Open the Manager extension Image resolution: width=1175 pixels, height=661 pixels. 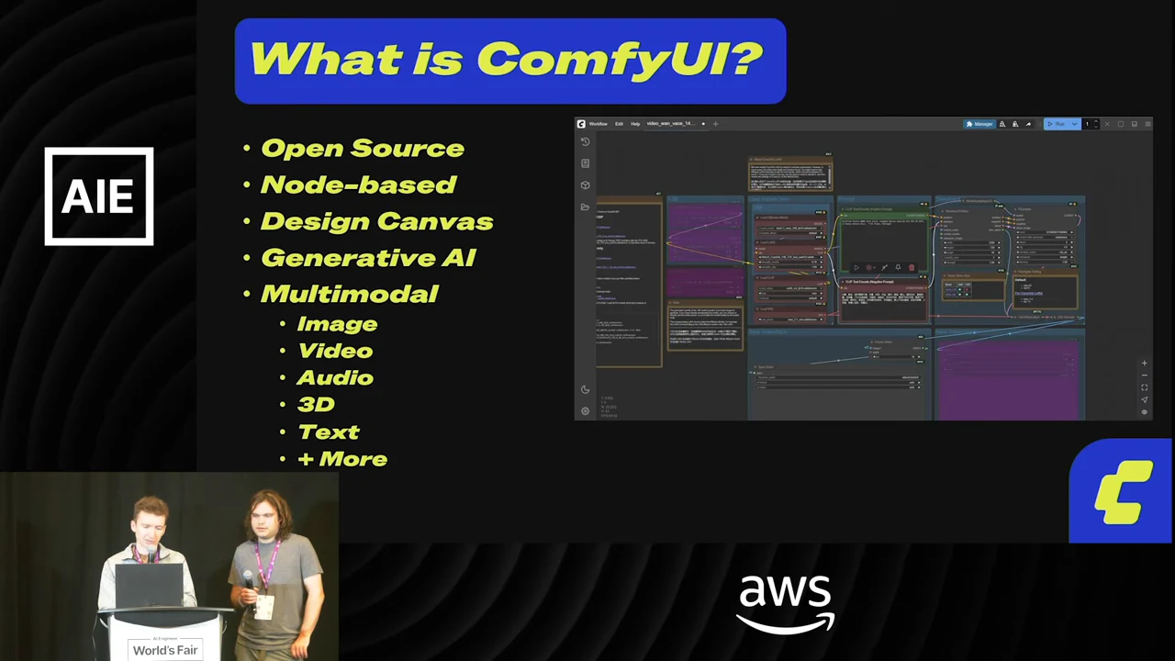coord(979,124)
